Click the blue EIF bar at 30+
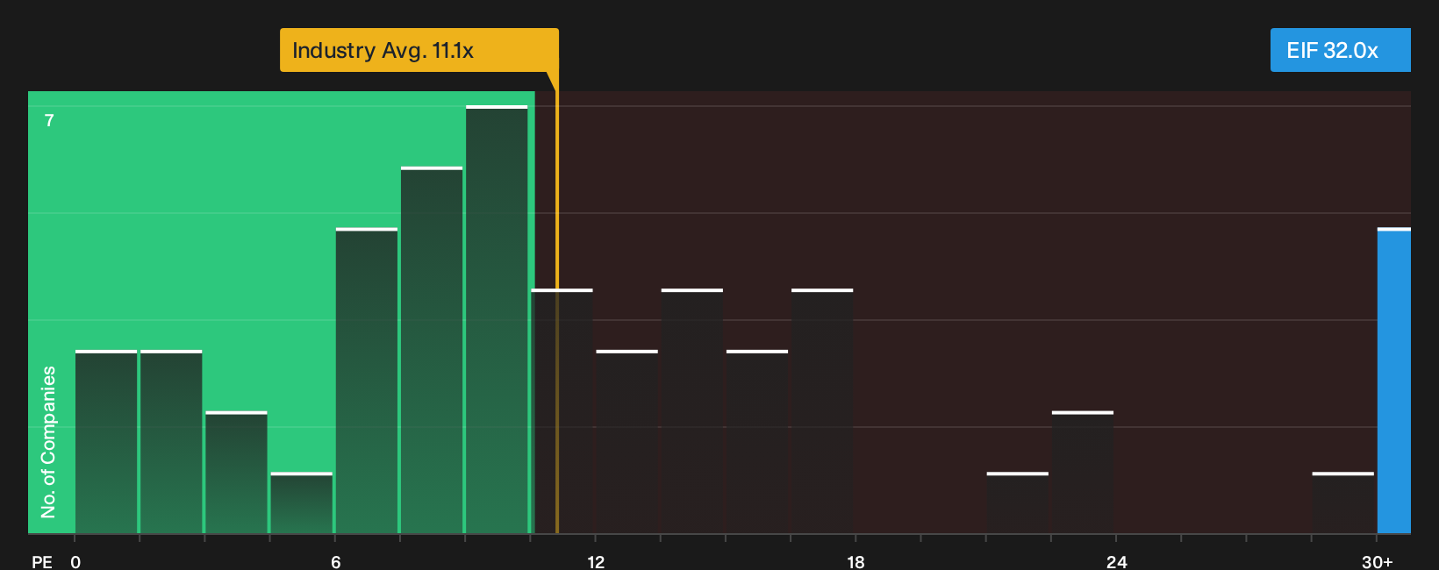This screenshot has height=570, width=1439. point(1394,381)
